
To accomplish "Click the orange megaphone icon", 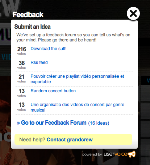I will [x=132, y=154].
